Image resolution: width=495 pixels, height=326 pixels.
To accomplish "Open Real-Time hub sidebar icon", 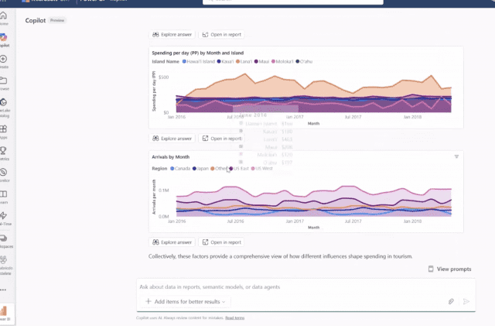I will coord(3,215).
